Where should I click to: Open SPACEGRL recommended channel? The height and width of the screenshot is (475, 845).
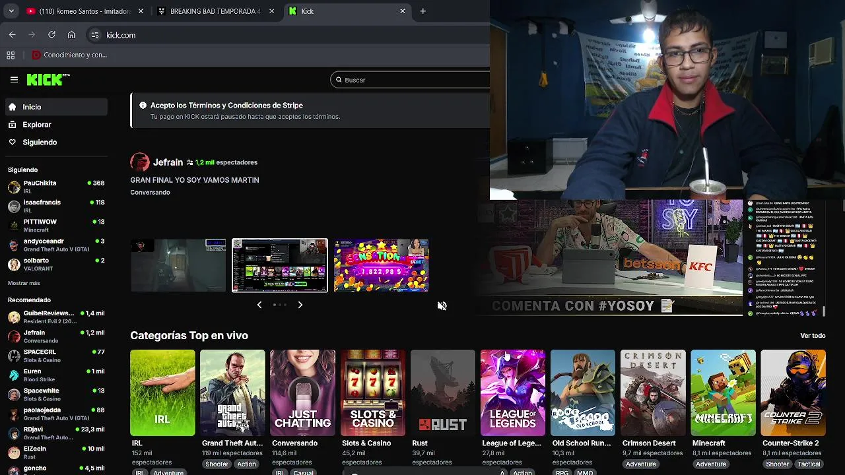tap(56, 356)
